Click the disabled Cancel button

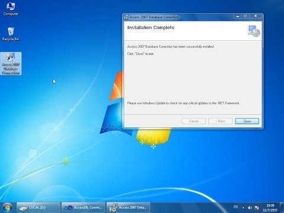[193, 121]
